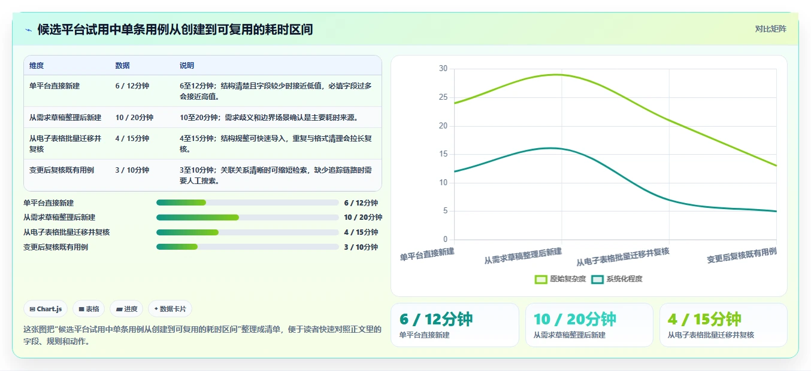Click the summary paragraph starting with 这张图把
The height and width of the screenshot is (371, 811).
(x=202, y=335)
